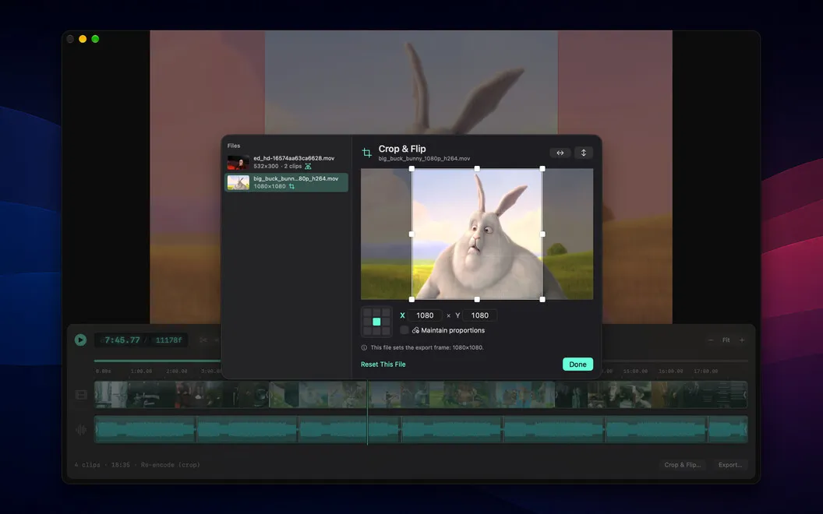Click the Fit zoom button
Screen dimensions: 823x514
(x=726, y=340)
